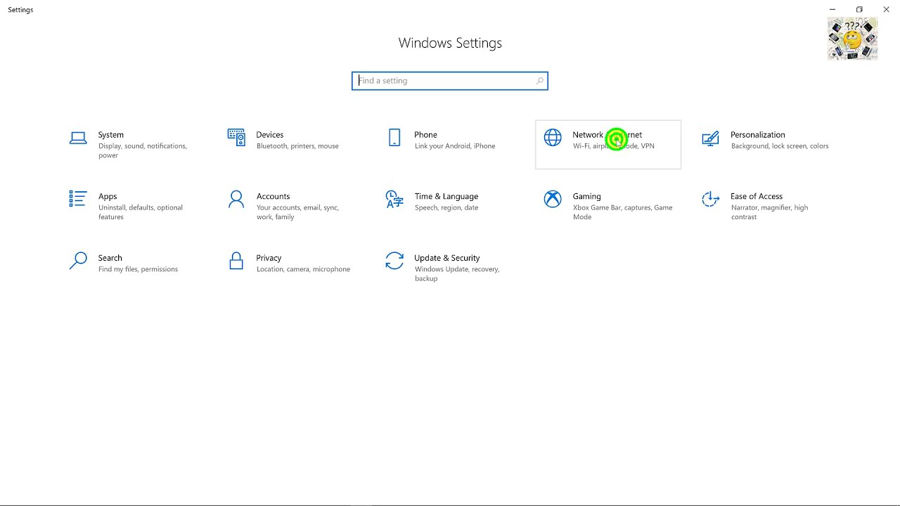The image size is (900, 506).
Task: Click 'Find my files, permissions' description
Action: pos(139,269)
